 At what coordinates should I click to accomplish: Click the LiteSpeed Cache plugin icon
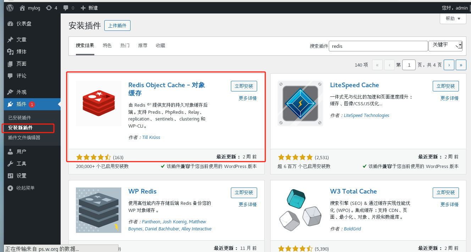pyautogui.click(x=300, y=103)
